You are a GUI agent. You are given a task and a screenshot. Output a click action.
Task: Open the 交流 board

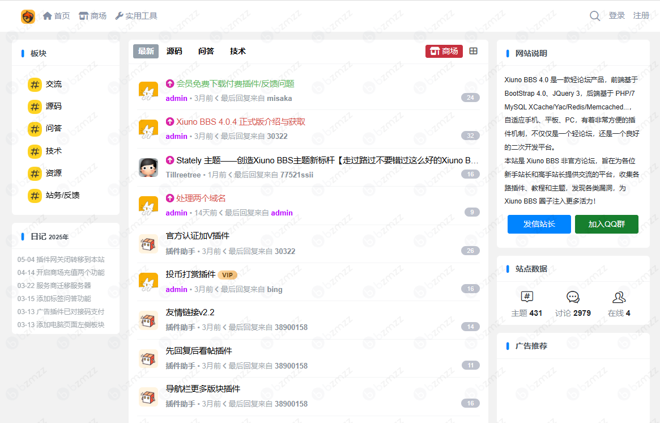[x=53, y=84]
